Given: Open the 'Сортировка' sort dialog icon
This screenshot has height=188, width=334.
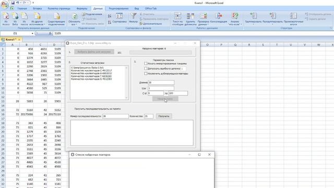Looking at the screenshot, I should [x=120, y=18].
